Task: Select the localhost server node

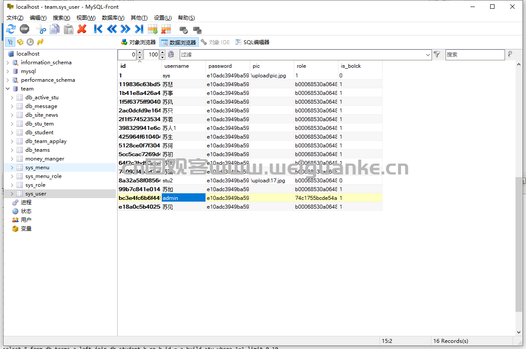Action: (28, 54)
